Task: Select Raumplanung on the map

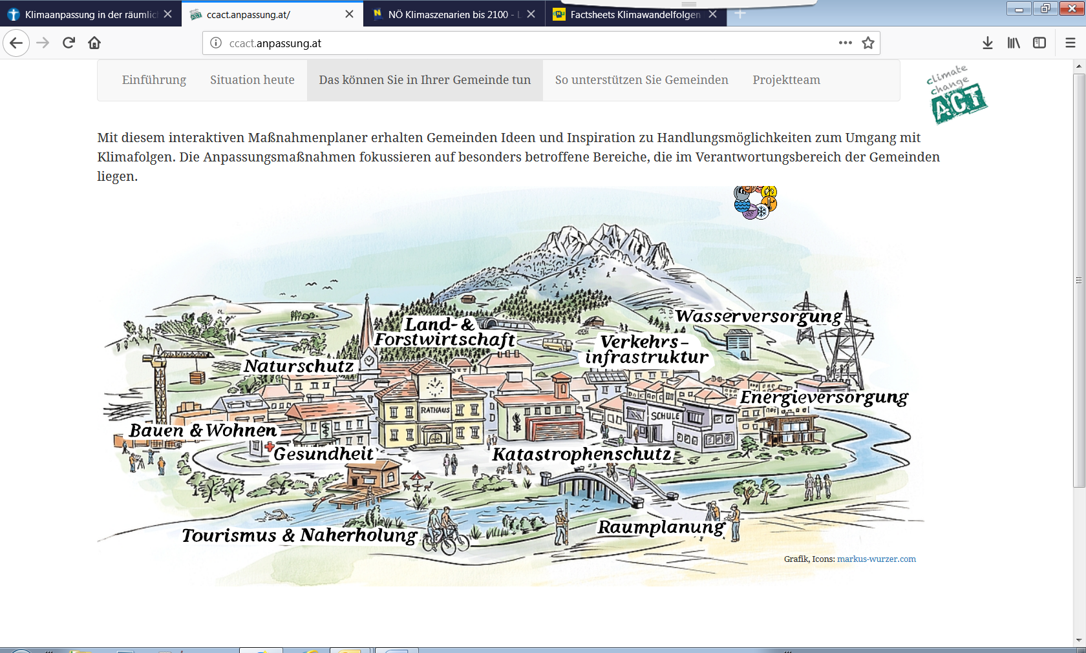Action: click(661, 528)
